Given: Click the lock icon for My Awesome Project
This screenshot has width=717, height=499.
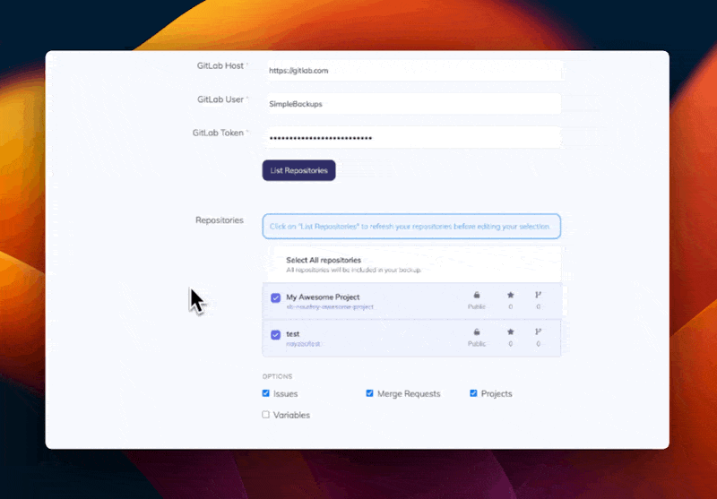Looking at the screenshot, I should tap(477, 295).
